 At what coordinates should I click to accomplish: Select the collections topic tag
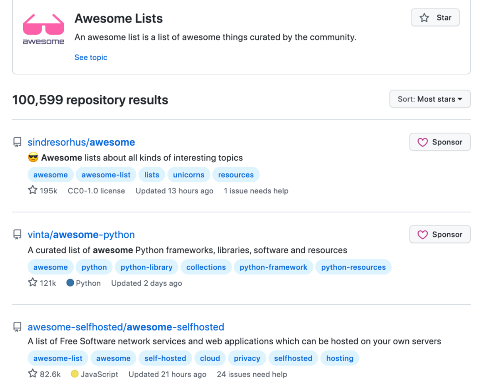coord(206,267)
